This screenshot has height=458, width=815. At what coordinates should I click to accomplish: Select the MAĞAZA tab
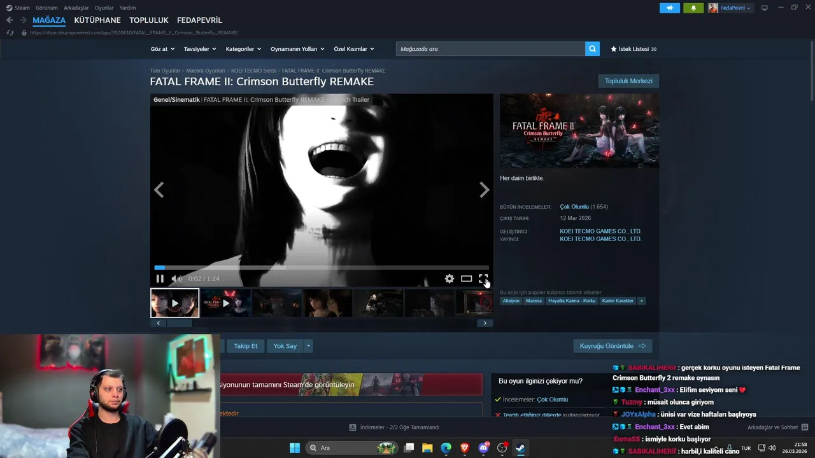tap(49, 20)
